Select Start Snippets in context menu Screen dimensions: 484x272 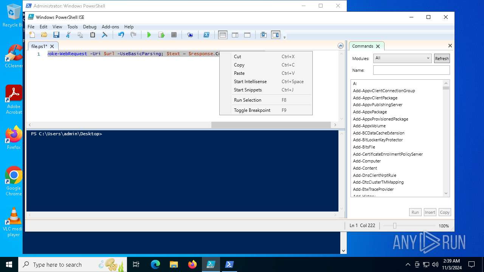pos(266,90)
